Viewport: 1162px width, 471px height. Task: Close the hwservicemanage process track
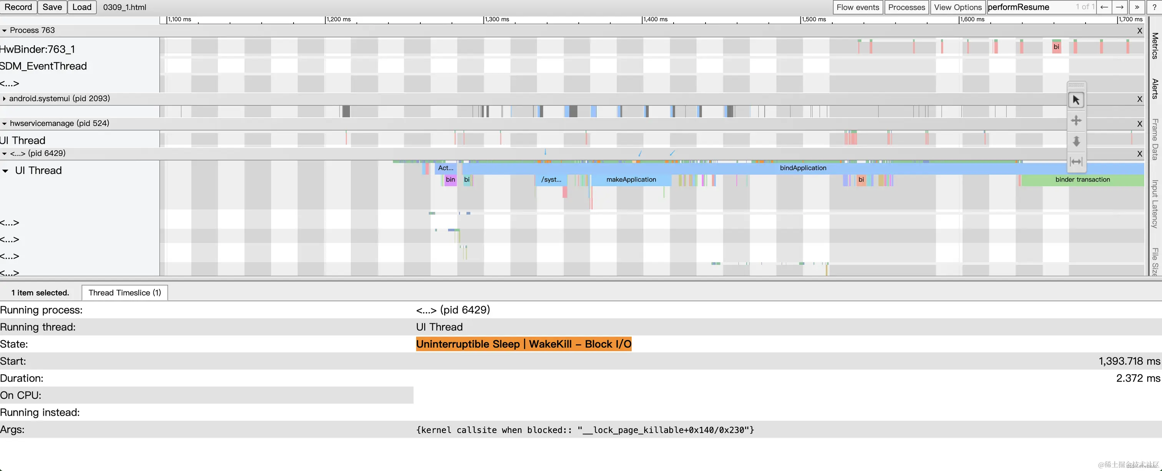1139,124
